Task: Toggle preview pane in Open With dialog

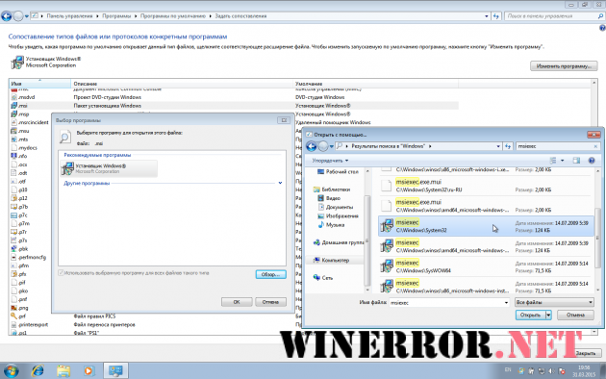Action: point(576,161)
